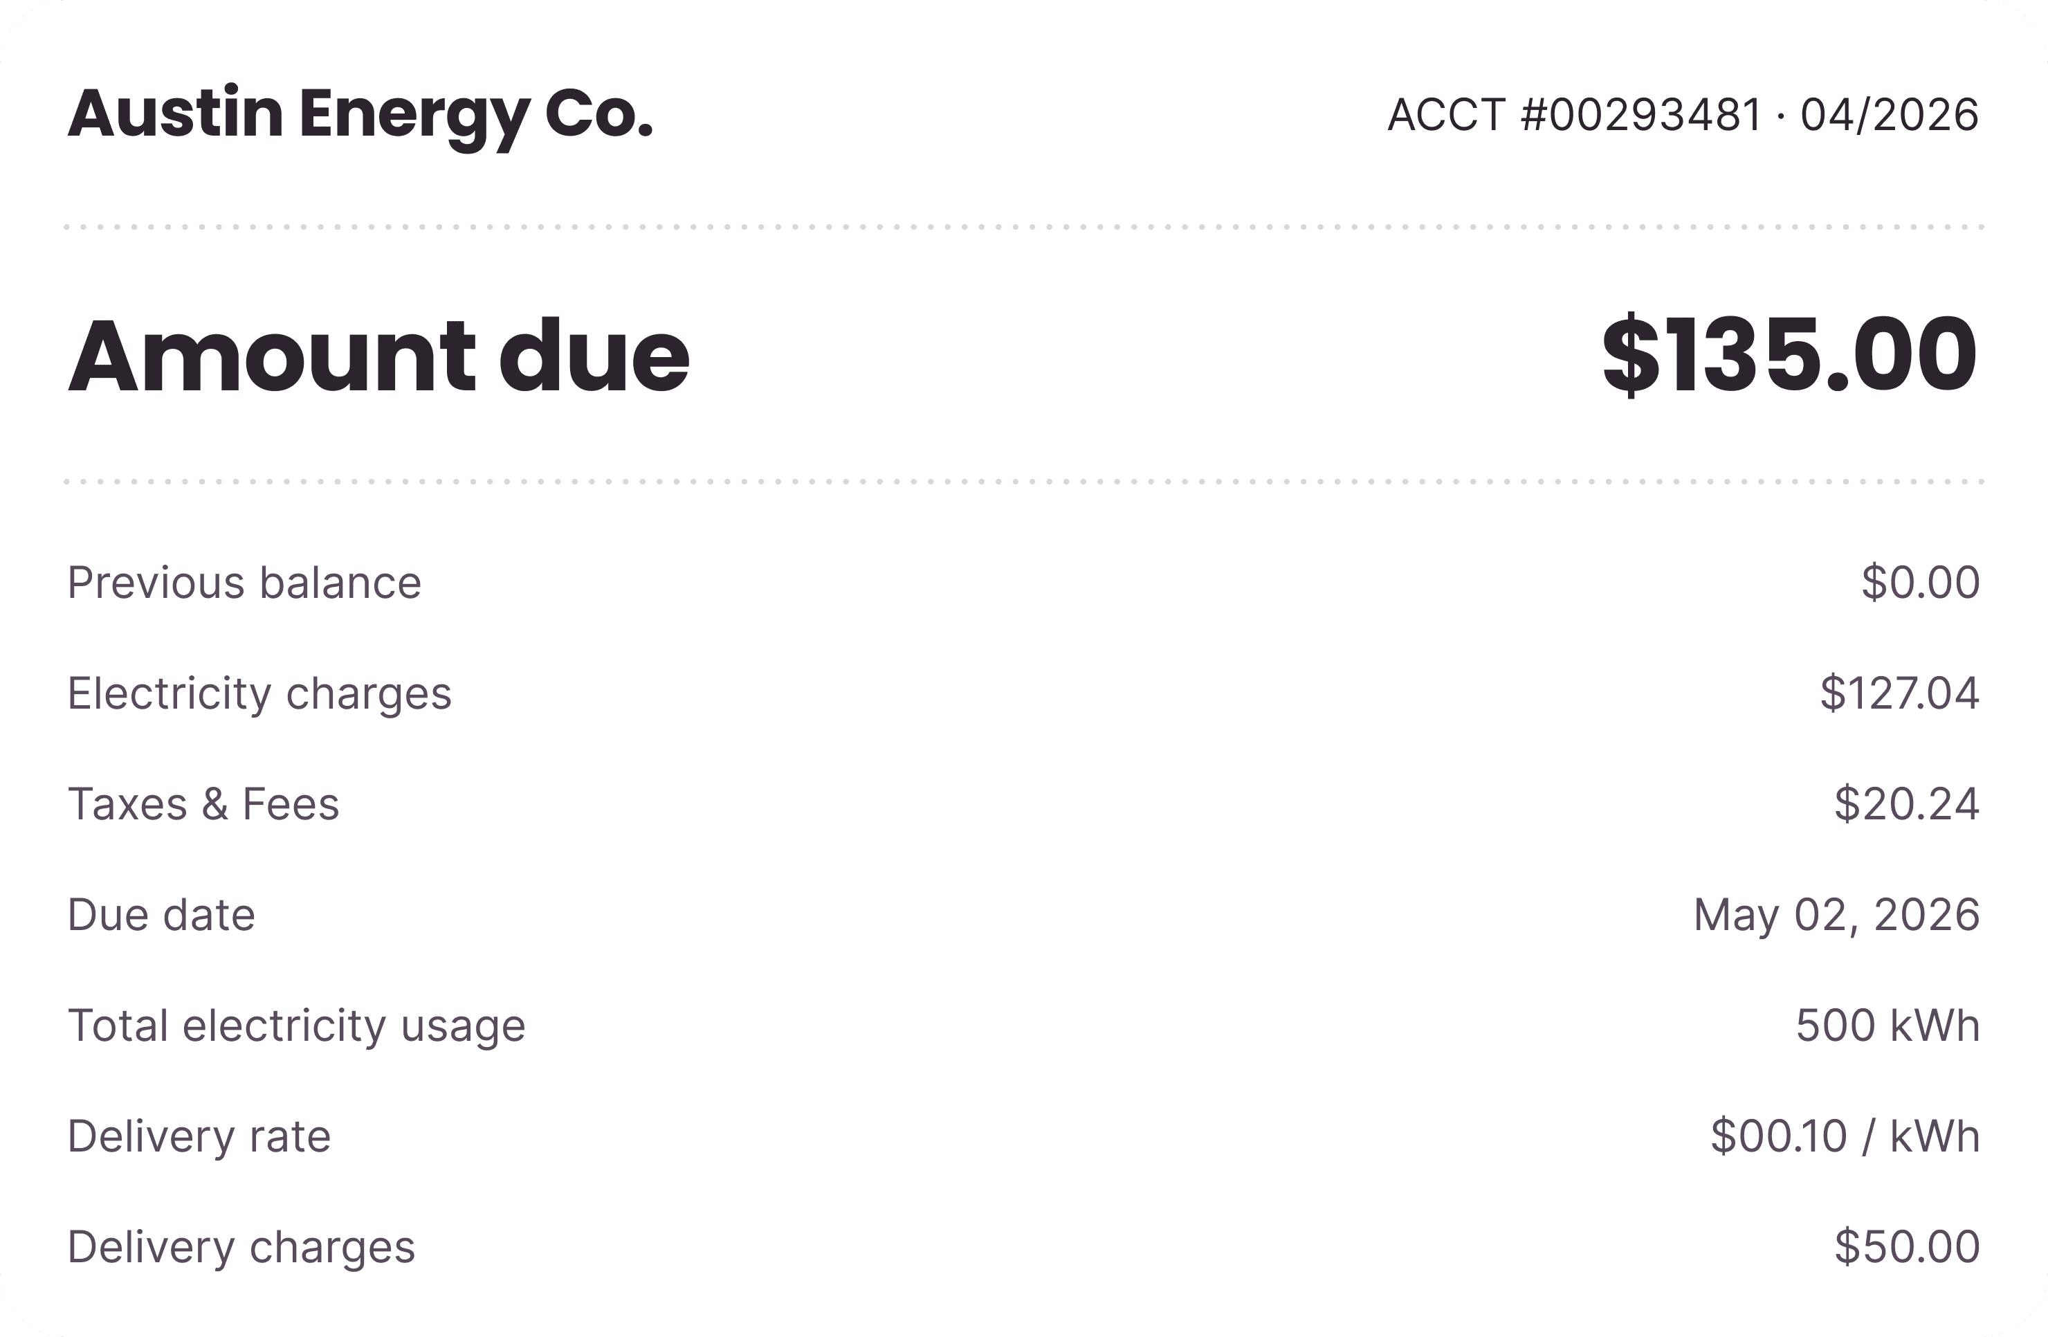Select the $00.10 / kWh rate value

tap(1845, 1137)
